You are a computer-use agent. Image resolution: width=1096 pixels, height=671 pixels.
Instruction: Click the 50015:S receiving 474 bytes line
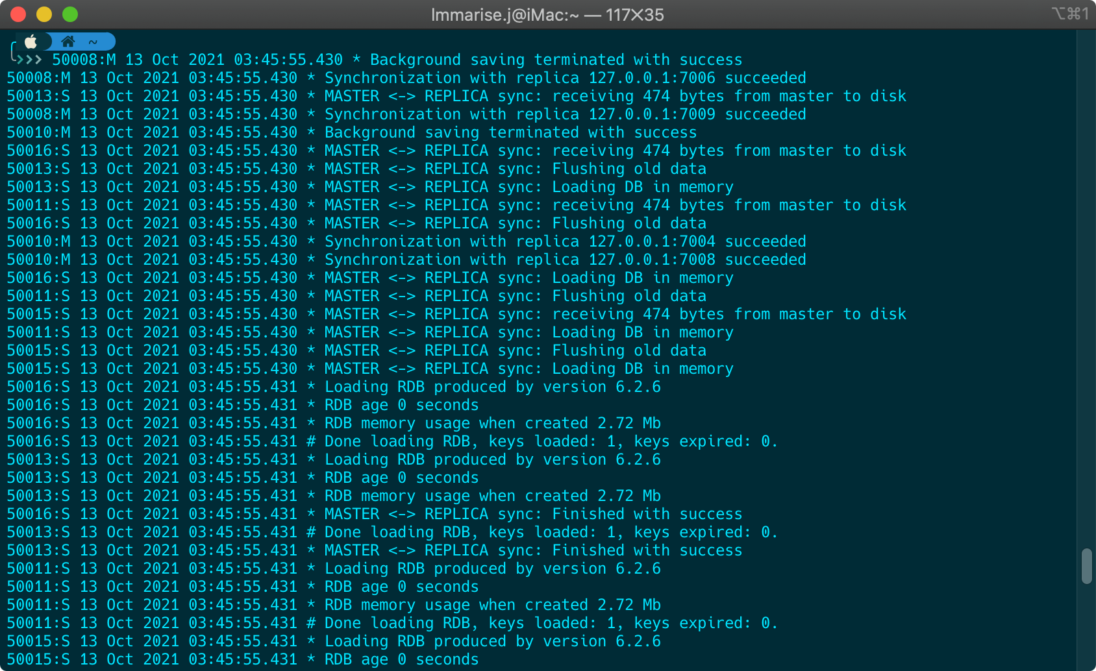(456, 314)
